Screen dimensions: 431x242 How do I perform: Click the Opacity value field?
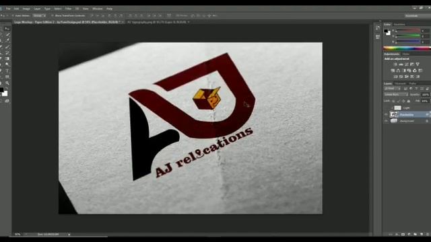(x=425, y=95)
